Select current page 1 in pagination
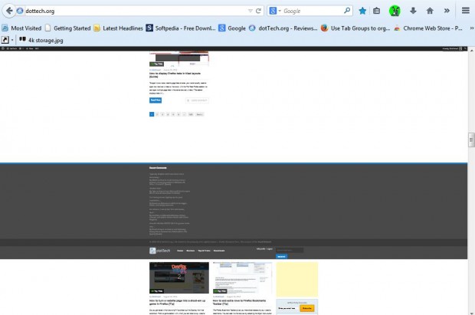Screen dimensions: 475x315 (152, 114)
